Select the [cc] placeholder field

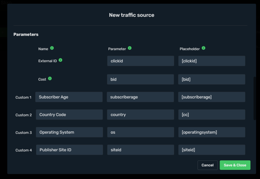(x=212, y=114)
